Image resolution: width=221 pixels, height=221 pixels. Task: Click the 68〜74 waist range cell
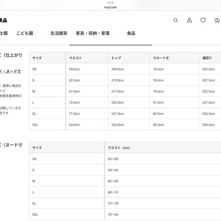pos(163,192)
